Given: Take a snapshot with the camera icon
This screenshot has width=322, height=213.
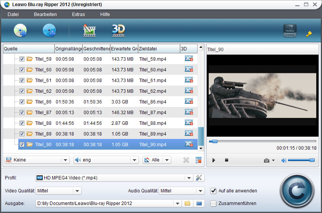Looking at the screenshot, I should click(x=267, y=160).
